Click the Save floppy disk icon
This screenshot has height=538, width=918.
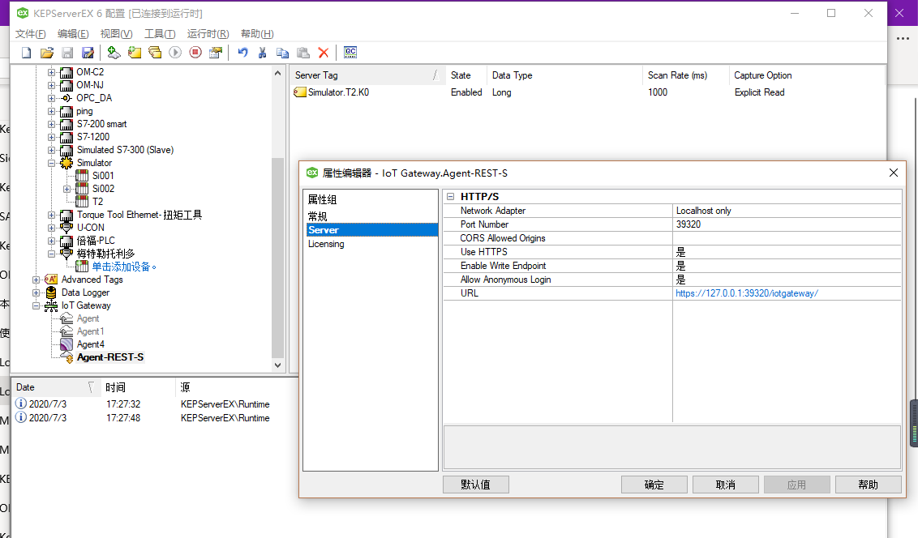tap(67, 53)
